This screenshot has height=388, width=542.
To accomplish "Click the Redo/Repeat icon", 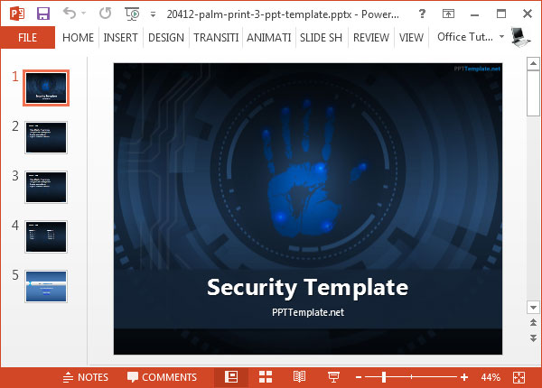I will 105,14.
